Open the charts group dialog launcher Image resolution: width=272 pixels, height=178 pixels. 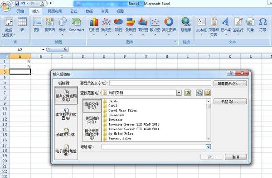[x=175, y=42]
